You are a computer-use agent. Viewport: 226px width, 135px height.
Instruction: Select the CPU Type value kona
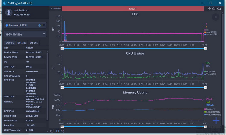[29, 66]
